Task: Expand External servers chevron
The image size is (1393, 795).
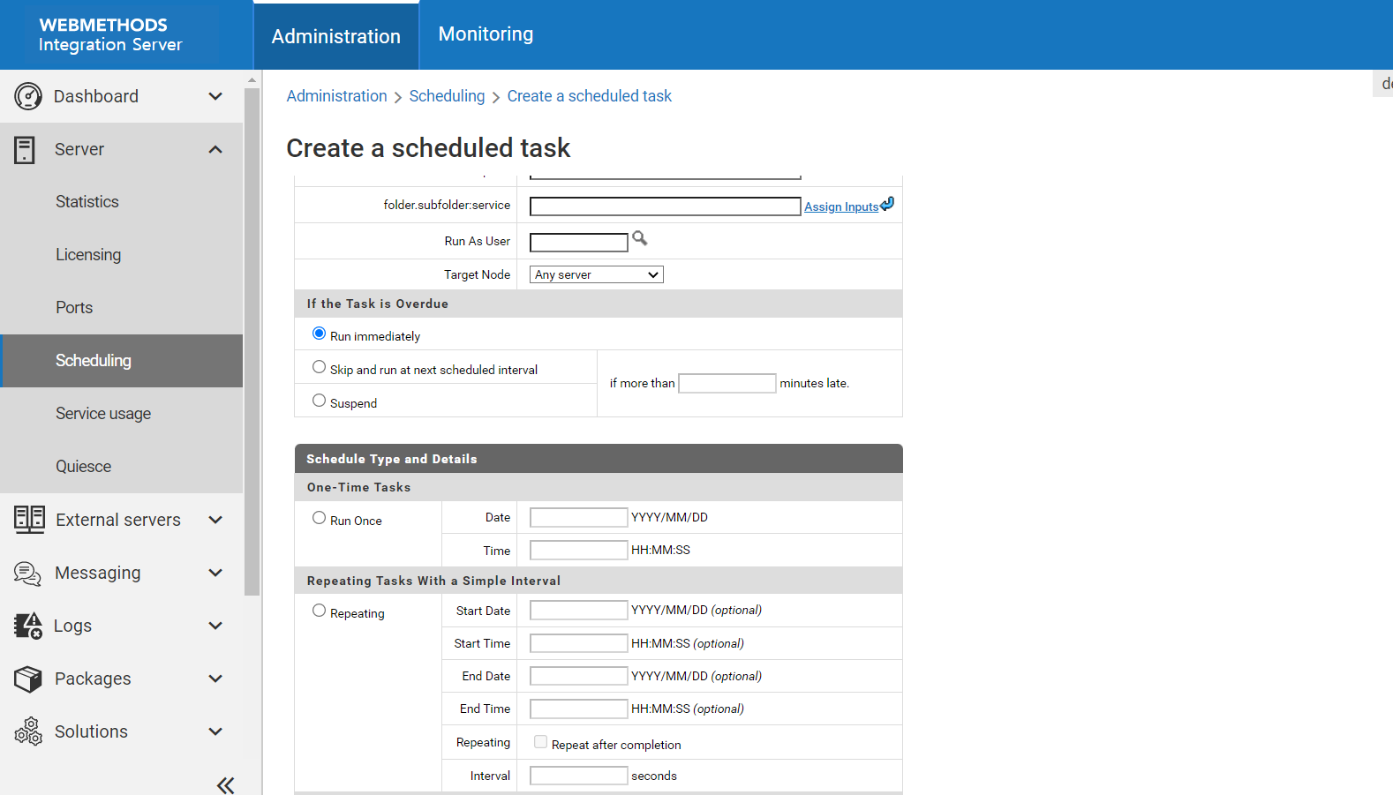Action: (215, 520)
